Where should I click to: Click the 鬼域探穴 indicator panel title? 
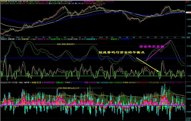[4, 39]
